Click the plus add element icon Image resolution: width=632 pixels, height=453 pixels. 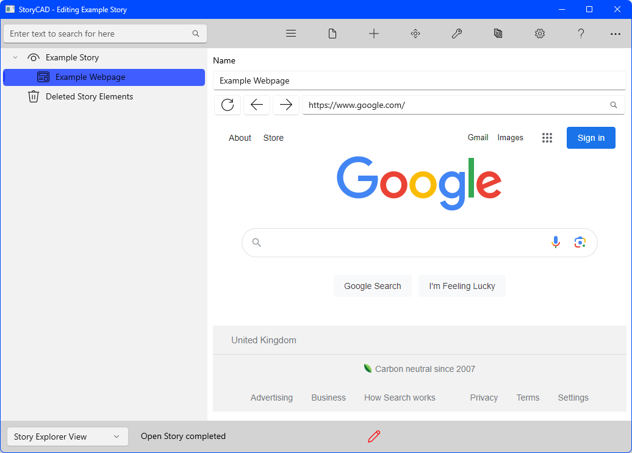tap(373, 34)
